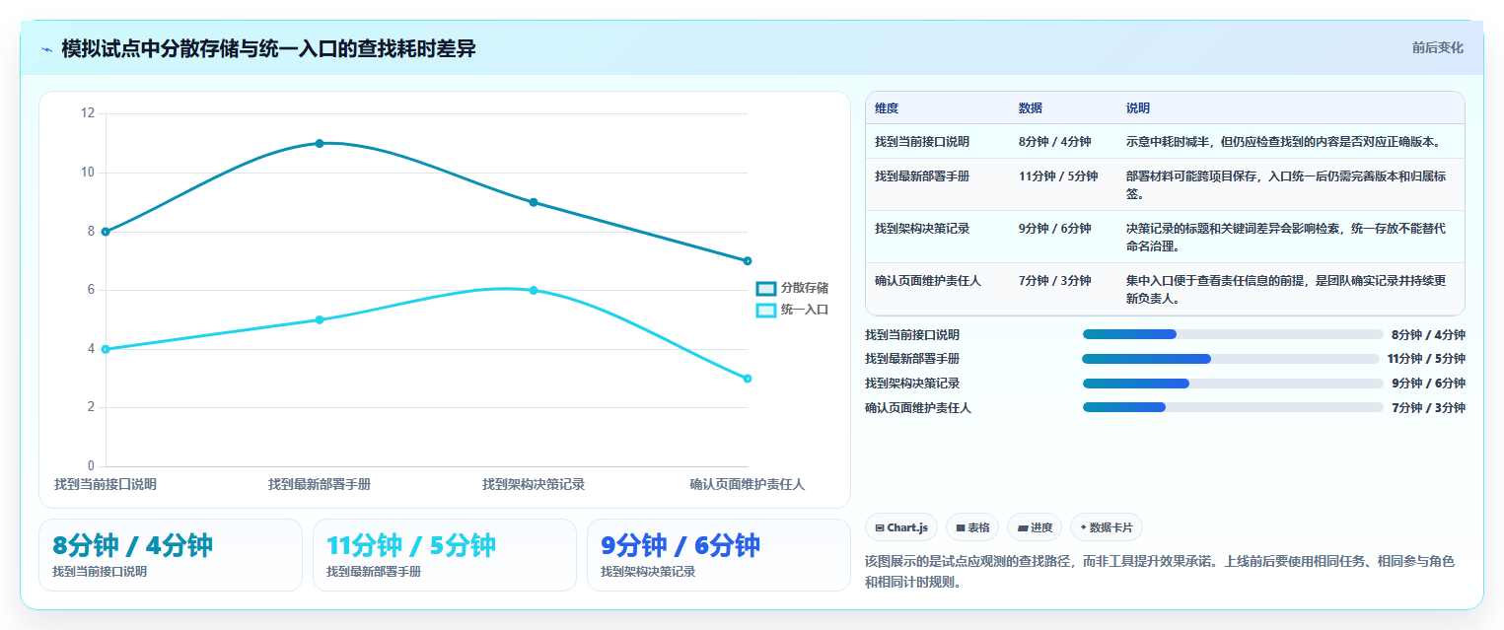This screenshot has height=630, width=1504.
Task: Click the header title 模拟试点中分散存储与统一入口的查找耗时差异
Action: 268,48
